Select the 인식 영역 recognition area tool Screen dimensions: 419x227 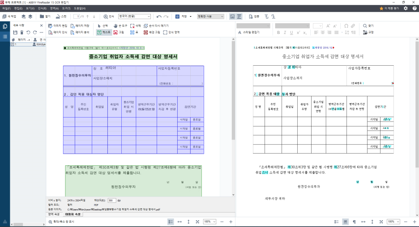click(x=171, y=32)
